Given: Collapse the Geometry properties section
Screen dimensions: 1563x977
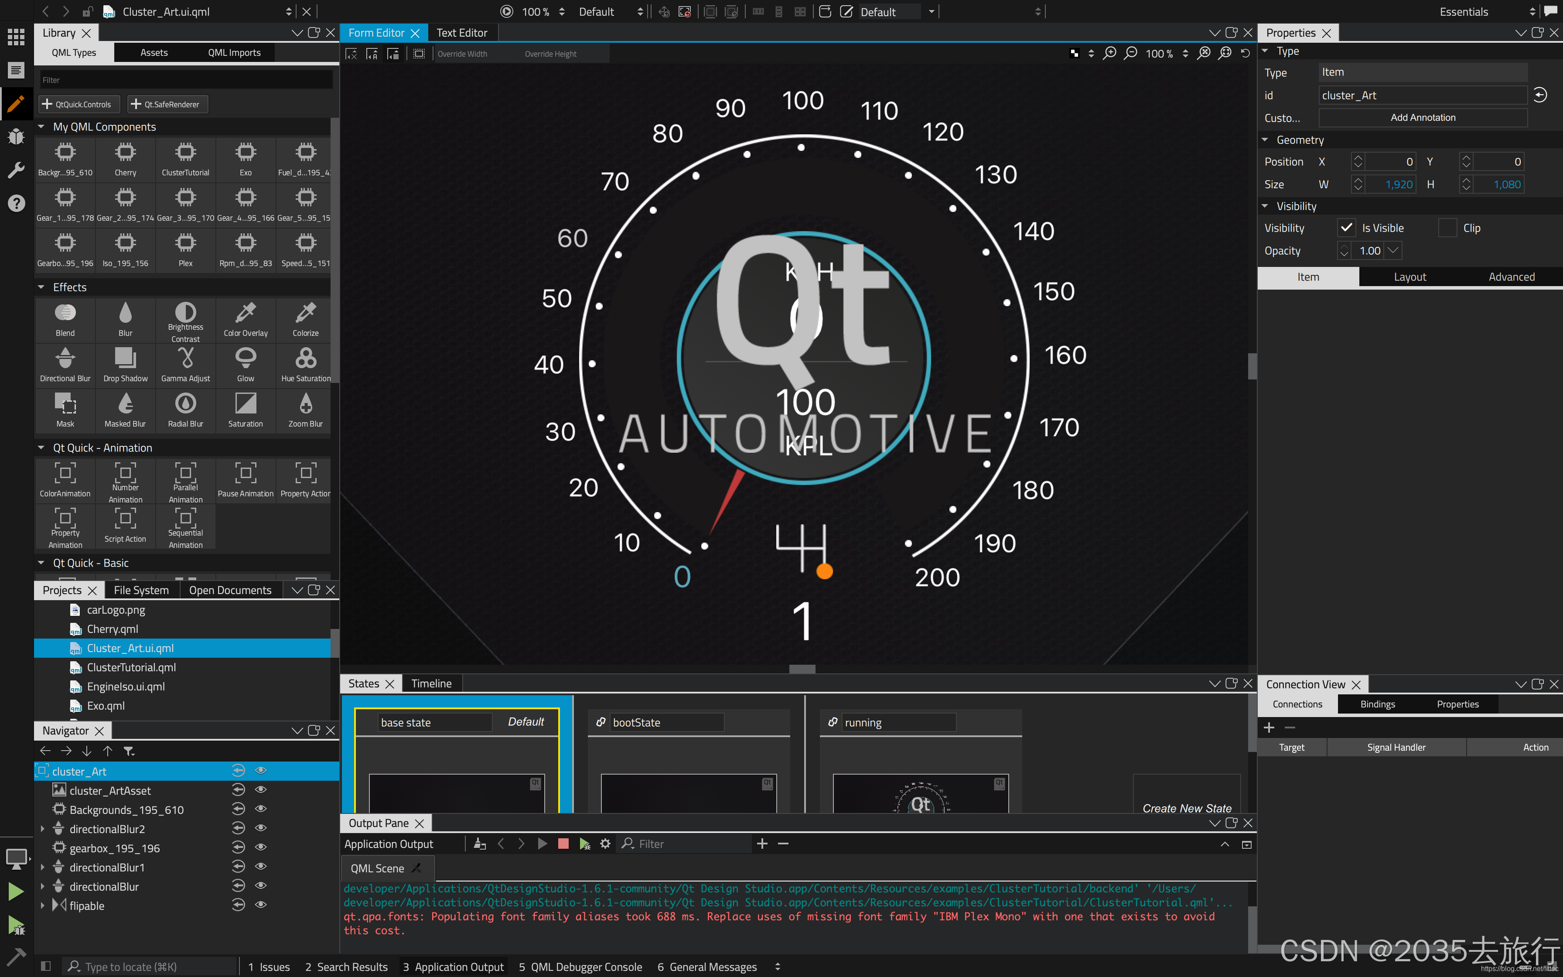Looking at the screenshot, I should tap(1265, 140).
